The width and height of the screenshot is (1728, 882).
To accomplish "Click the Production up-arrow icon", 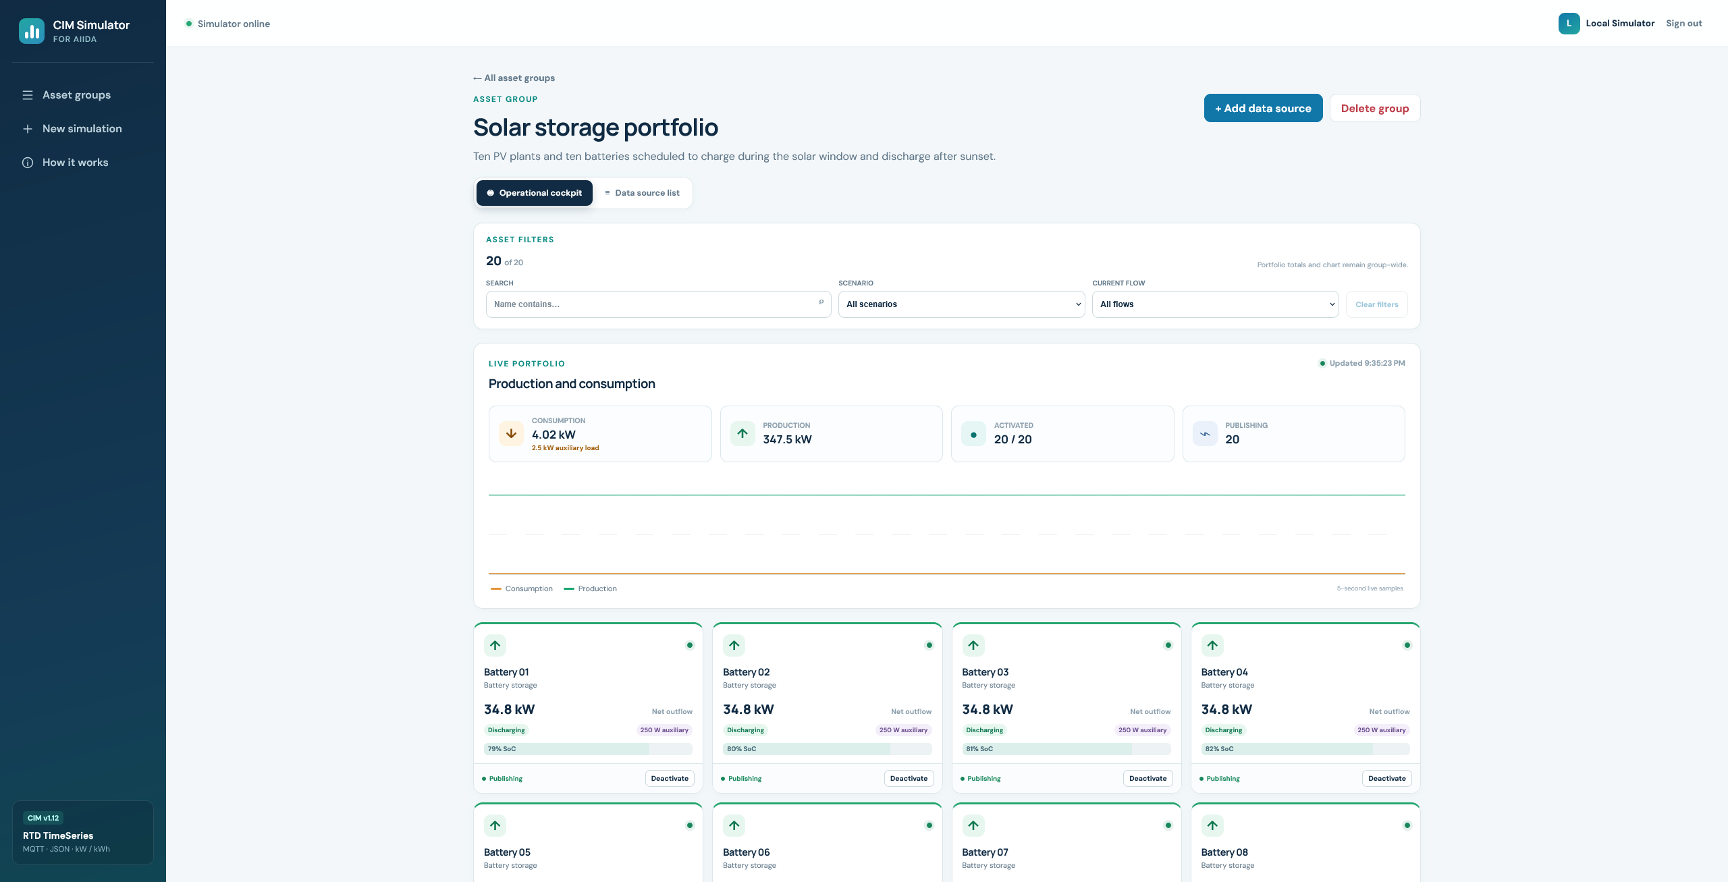I will click(742, 434).
